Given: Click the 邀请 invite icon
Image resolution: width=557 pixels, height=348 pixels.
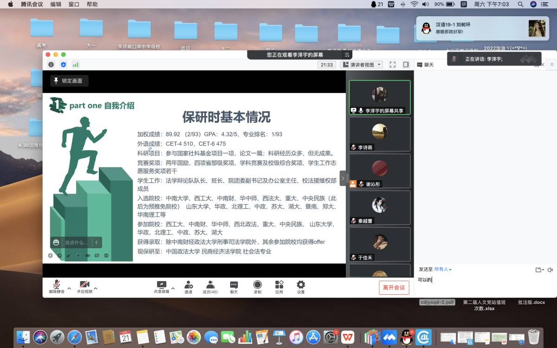Looking at the screenshot, I should pos(188,286).
